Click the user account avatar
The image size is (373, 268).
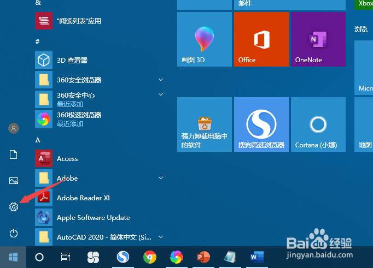[14, 128]
